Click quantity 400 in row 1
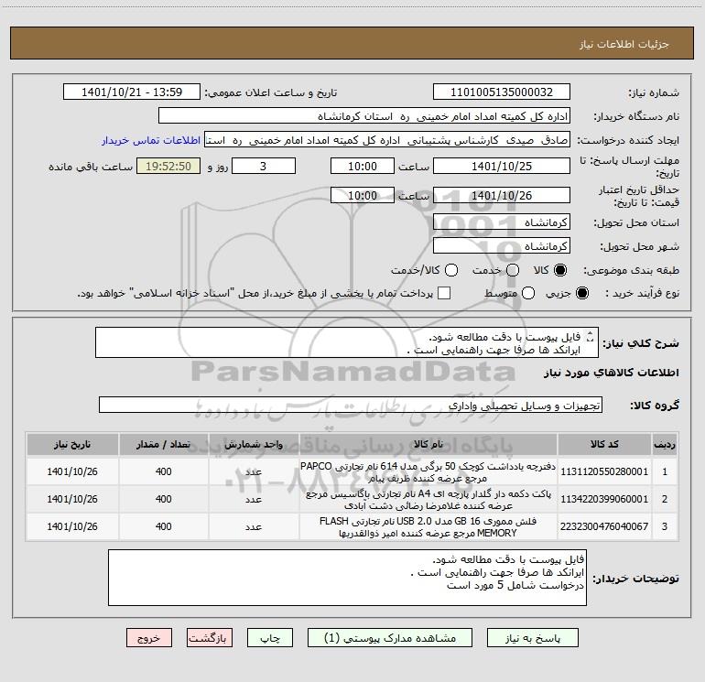705x682 pixels. pyautogui.click(x=163, y=471)
